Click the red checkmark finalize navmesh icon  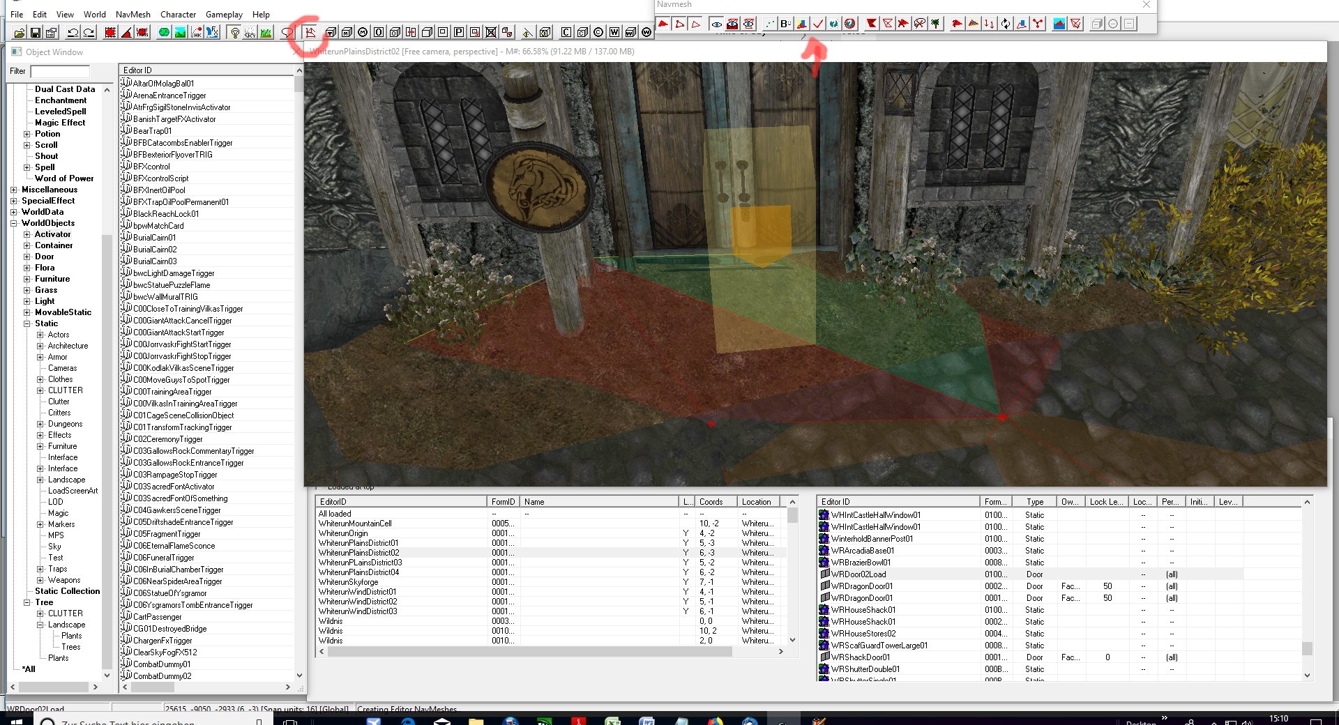pyautogui.click(x=818, y=24)
